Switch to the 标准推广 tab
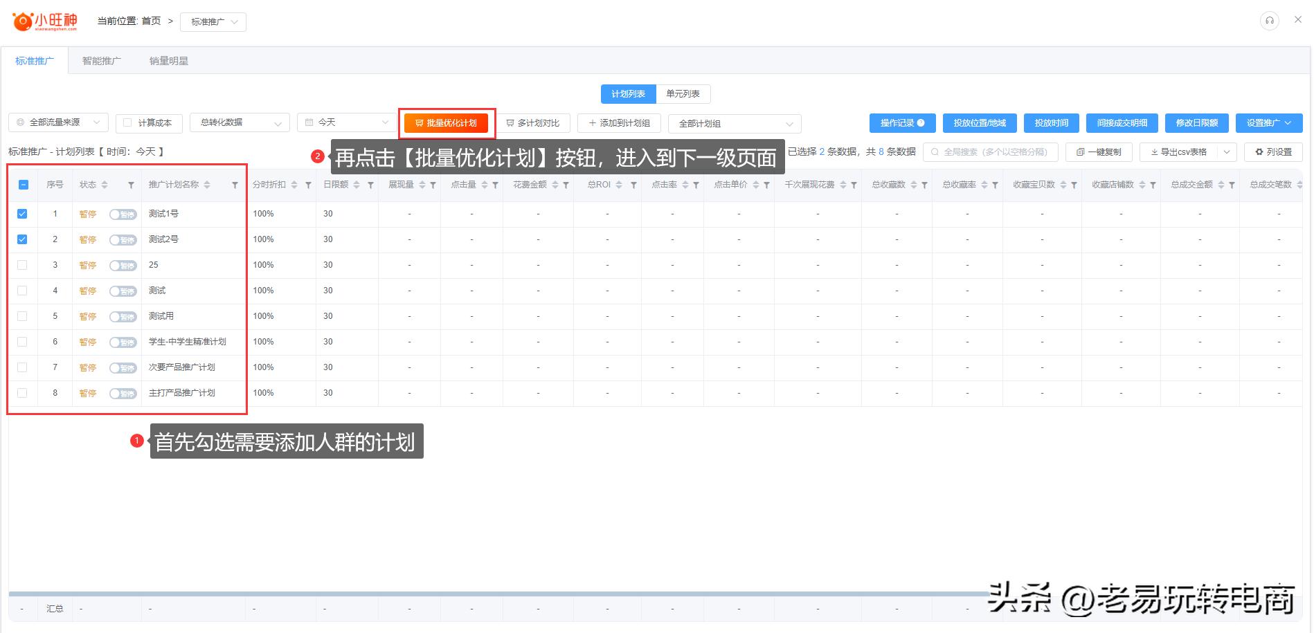Screen dimensions: 1314x633 pyautogui.click(x=35, y=61)
